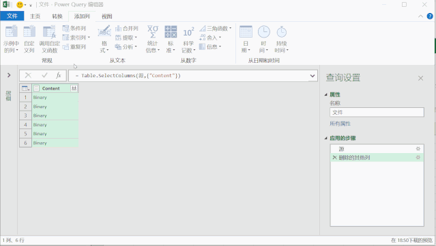Click the "1 列、6 行" status text

click(14, 240)
